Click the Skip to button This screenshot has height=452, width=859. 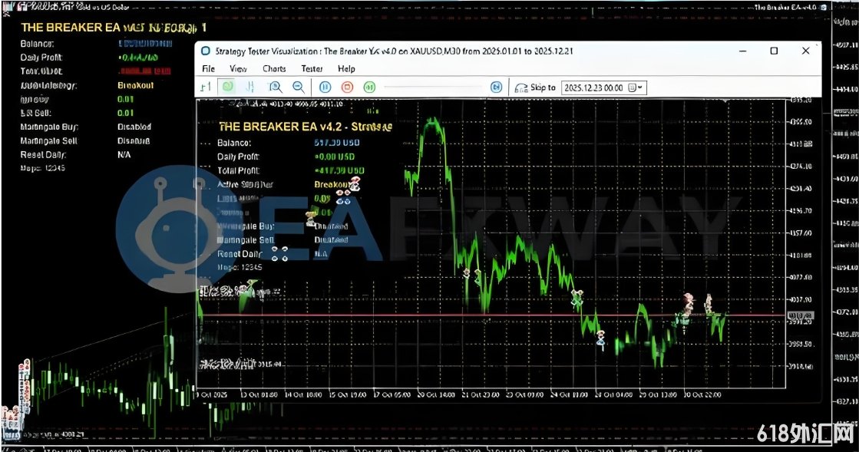535,87
